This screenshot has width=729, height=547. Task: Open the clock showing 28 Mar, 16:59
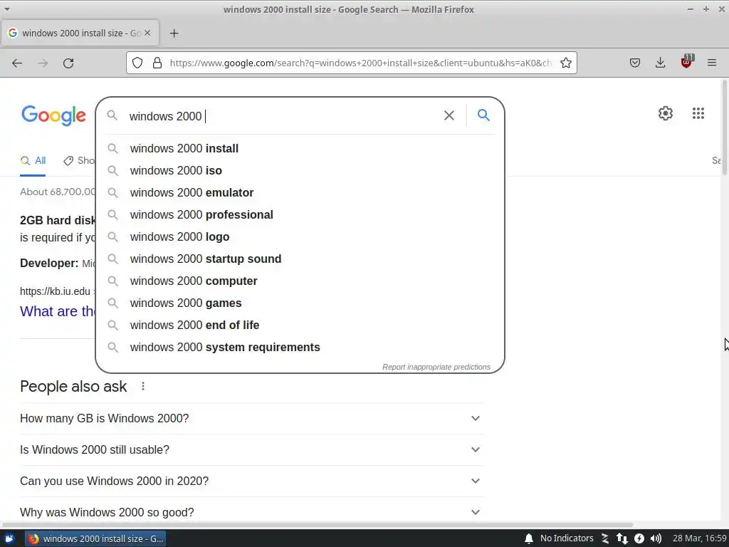point(699,538)
